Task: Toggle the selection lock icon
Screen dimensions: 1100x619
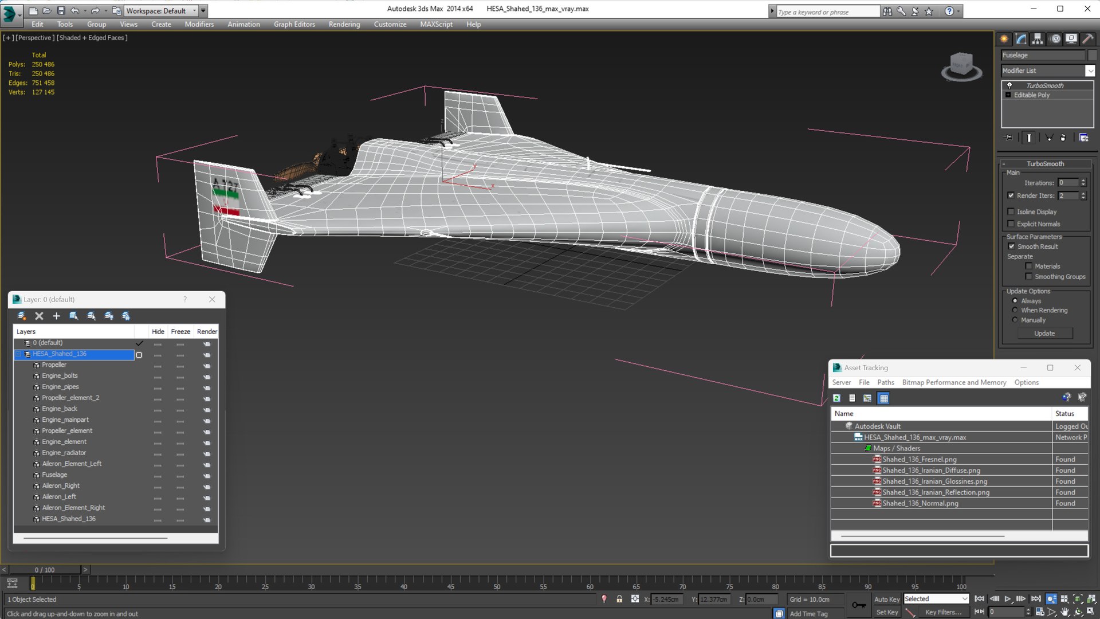Action: click(619, 599)
